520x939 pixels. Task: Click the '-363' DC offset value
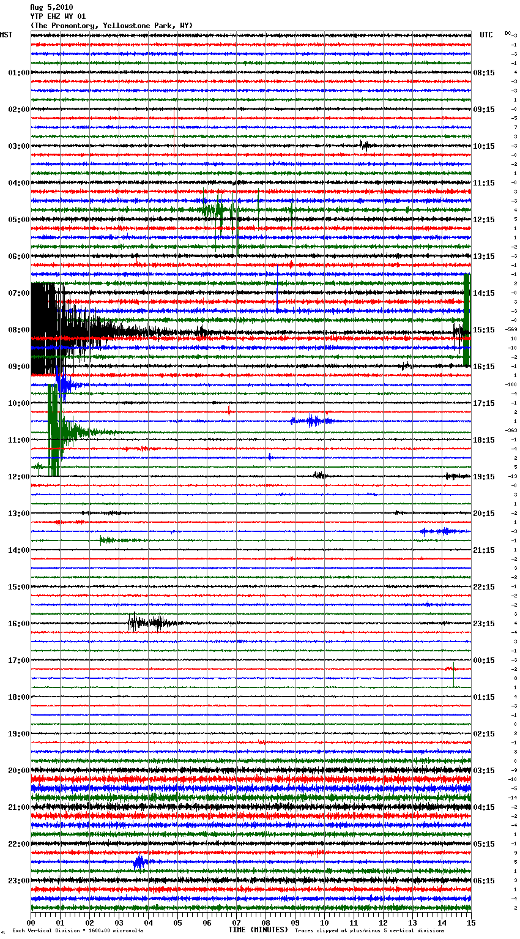coord(511,430)
